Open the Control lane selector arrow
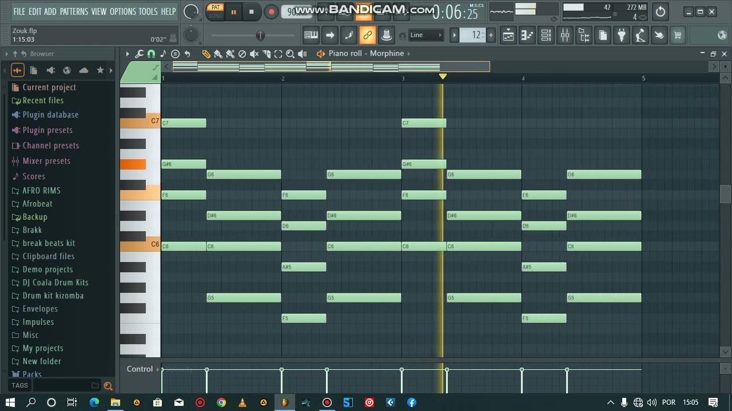Image resolution: width=732 pixels, height=411 pixels. (x=158, y=369)
